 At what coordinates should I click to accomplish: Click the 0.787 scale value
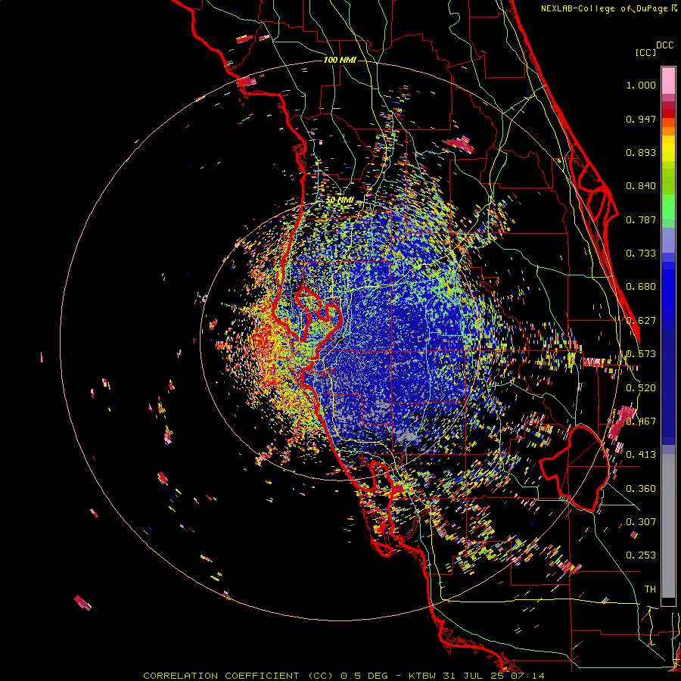tap(641, 219)
